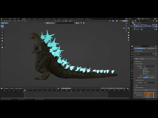Click the viewport zoom magnifier gizmo icon
This screenshot has width=158, height=118.
click(128, 33)
